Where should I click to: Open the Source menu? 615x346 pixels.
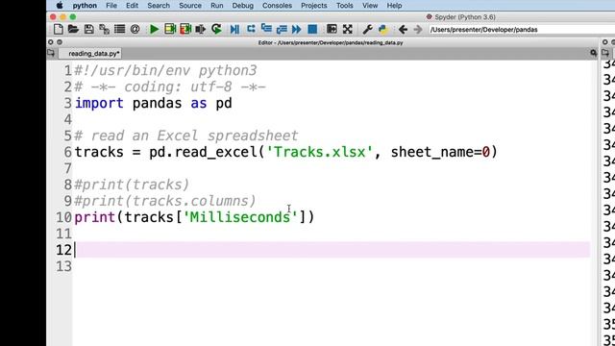[190, 6]
